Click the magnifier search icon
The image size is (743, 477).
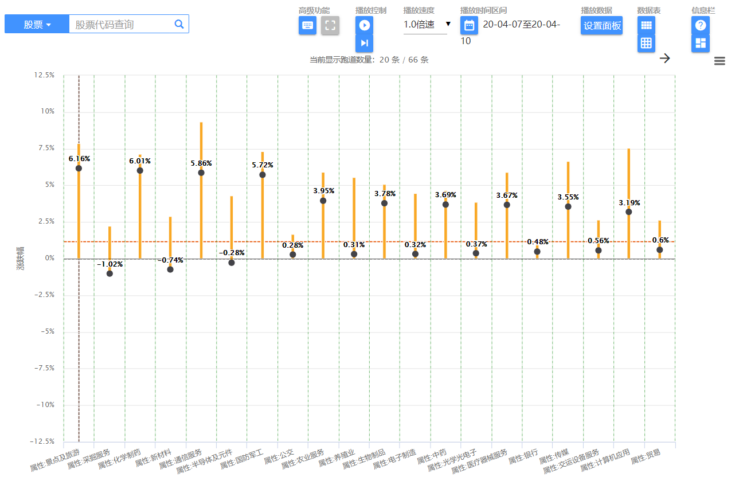(179, 24)
